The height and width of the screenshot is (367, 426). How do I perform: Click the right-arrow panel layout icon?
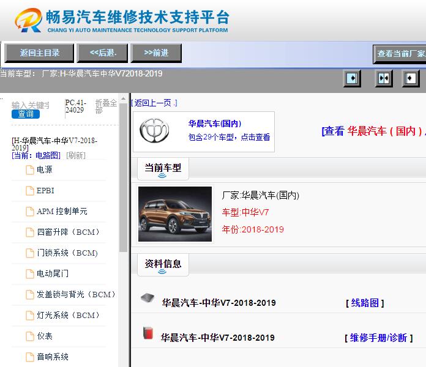pyautogui.click(x=352, y=78)
